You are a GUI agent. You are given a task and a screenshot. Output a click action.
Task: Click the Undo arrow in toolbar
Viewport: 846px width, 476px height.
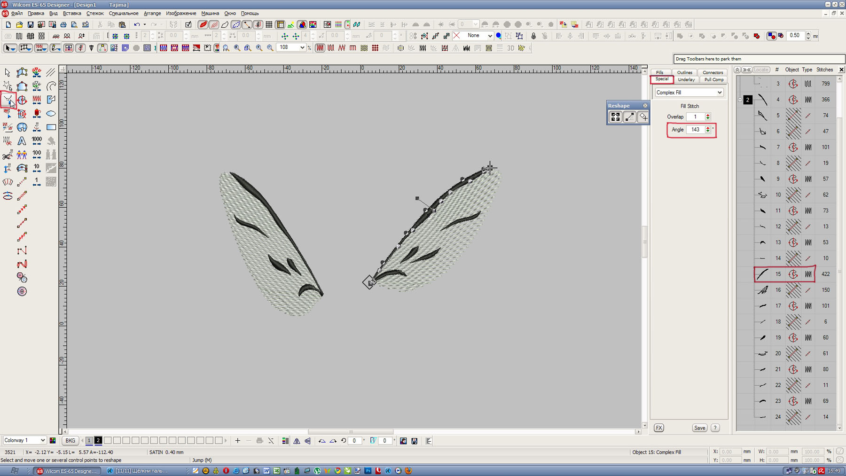tap(136, 24)
